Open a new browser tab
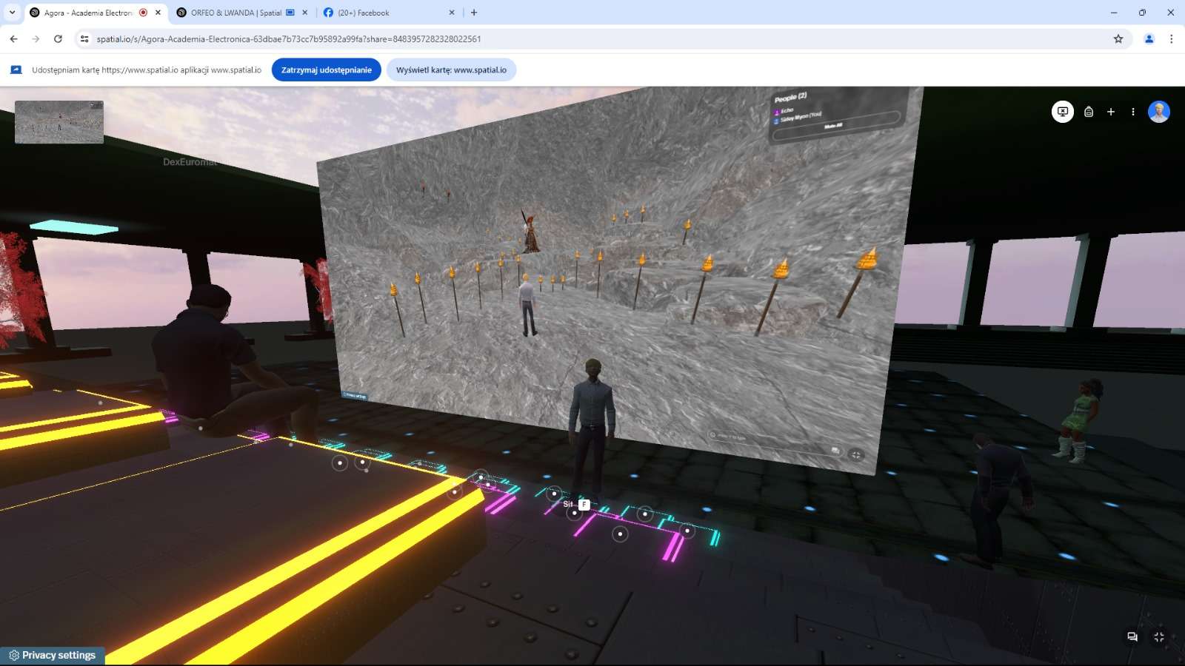Screen dimensions: 1185x666 474,13
